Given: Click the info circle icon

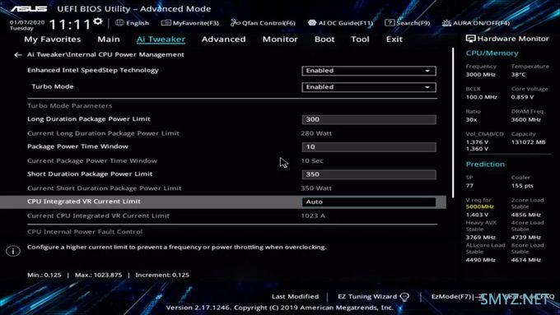Looking at the screenshot, I should (13, 251).
